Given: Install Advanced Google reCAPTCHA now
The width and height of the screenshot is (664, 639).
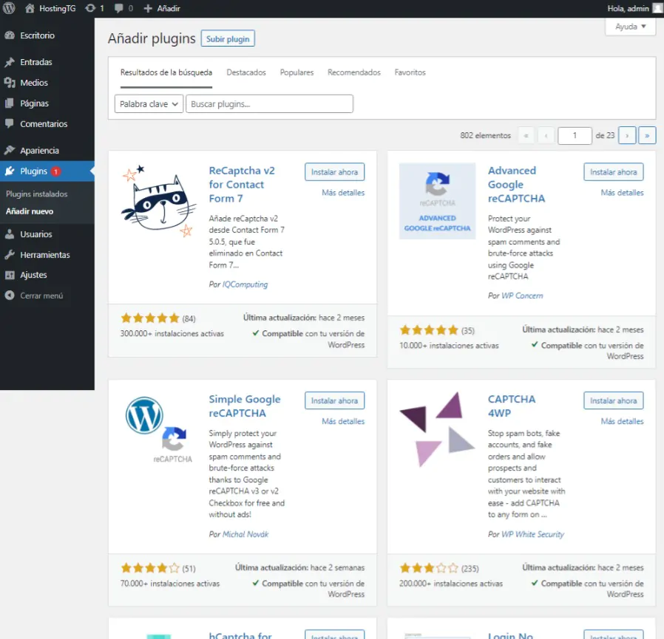Looking at the screenshot, I should [613, 172].
